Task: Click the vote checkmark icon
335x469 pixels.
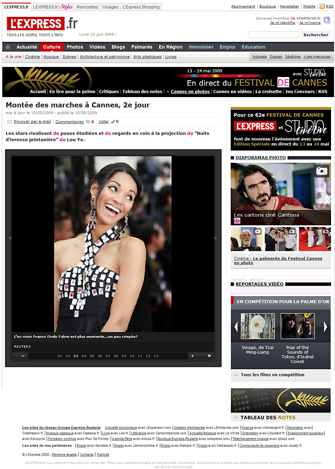Action: [113, 122]
